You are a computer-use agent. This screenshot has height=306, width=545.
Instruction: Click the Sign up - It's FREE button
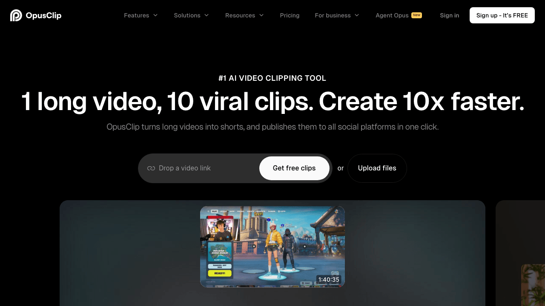[502, 15]
